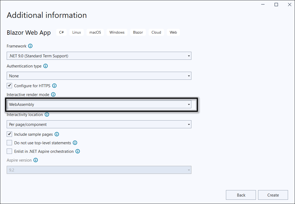Open Interactive render mode dropdown showing WebAssembly
295x204 pixels.
[x=99, y=105]
